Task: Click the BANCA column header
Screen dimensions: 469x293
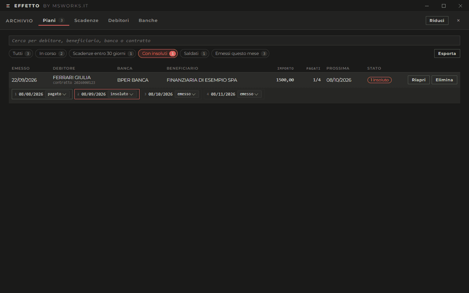Action: pos(125,68)
